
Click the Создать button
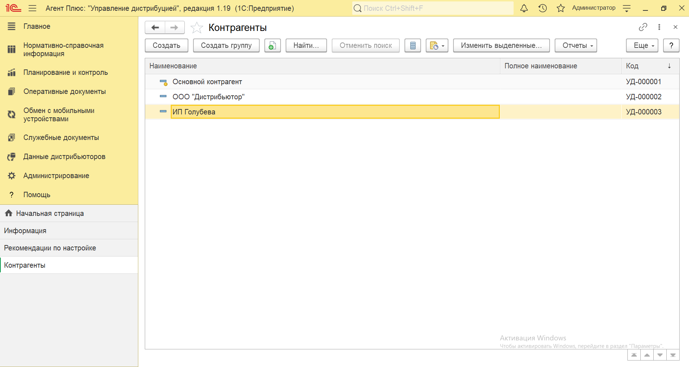(166, 45)
